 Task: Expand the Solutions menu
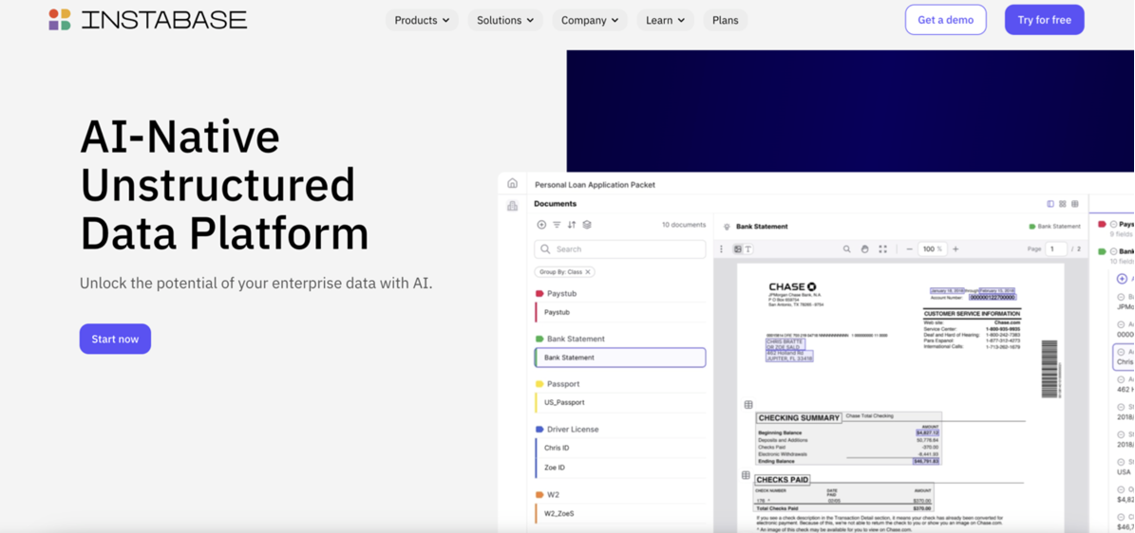click(x=505, y=20)
